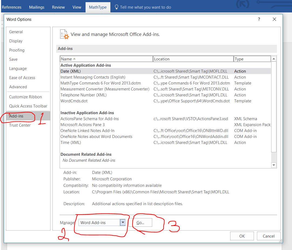Open the Advanced options category
Screen dimensions: 292x250
click(28, 87)
